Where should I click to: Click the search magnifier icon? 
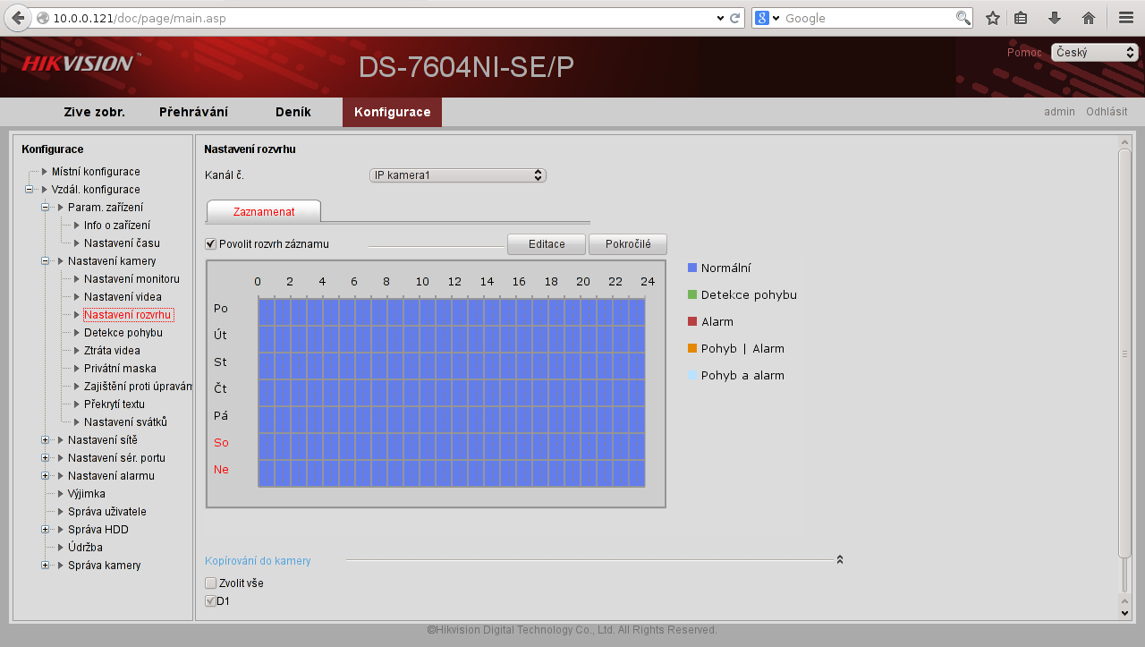click(963, 18)
